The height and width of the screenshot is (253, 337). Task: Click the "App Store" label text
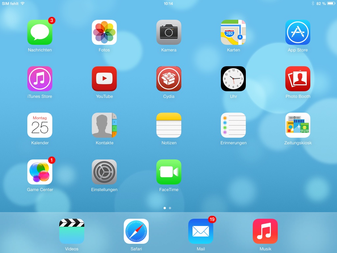298,50
